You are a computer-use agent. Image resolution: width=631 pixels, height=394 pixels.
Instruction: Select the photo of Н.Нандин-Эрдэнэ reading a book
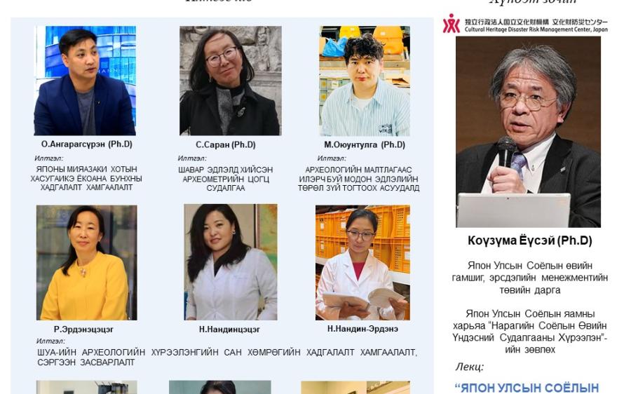(362, 262)
